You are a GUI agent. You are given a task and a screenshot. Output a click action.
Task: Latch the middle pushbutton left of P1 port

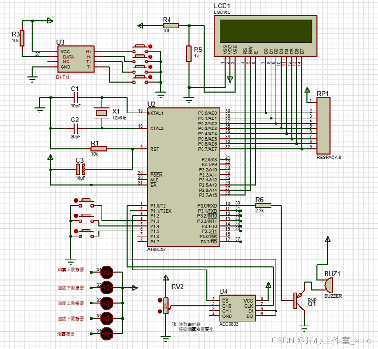[76, 215]
